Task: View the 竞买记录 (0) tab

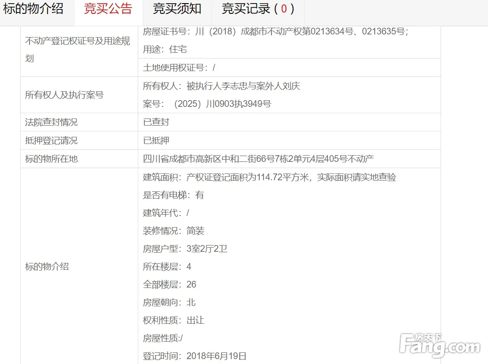Action: 258,9
